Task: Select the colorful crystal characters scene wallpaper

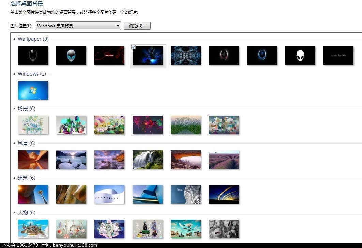Action: [x=71, y=125]
